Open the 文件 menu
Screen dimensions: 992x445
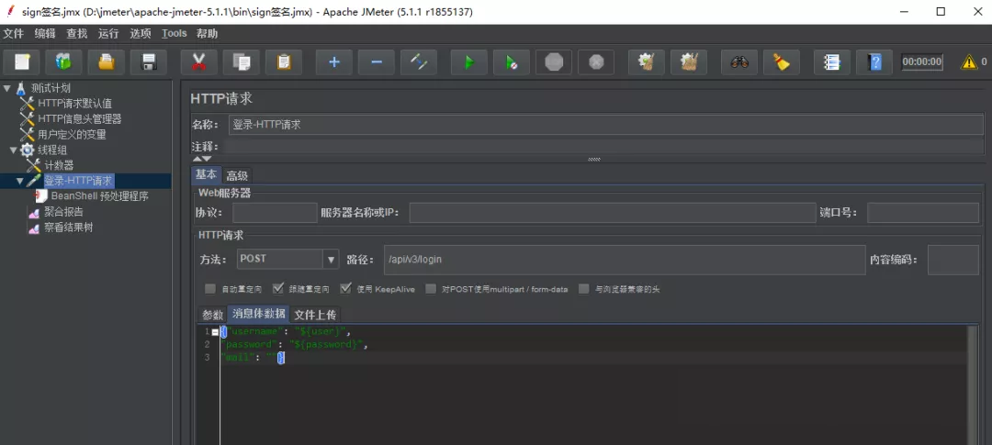coord(13,34)
